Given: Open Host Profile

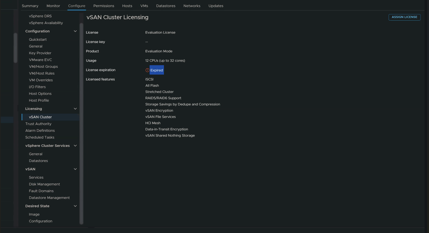Looking at the screenshot, I should [x=39, y=100].
